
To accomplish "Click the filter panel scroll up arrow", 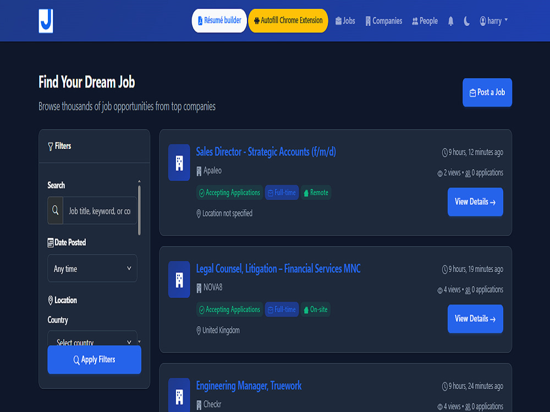I will (x=139, y=181).
